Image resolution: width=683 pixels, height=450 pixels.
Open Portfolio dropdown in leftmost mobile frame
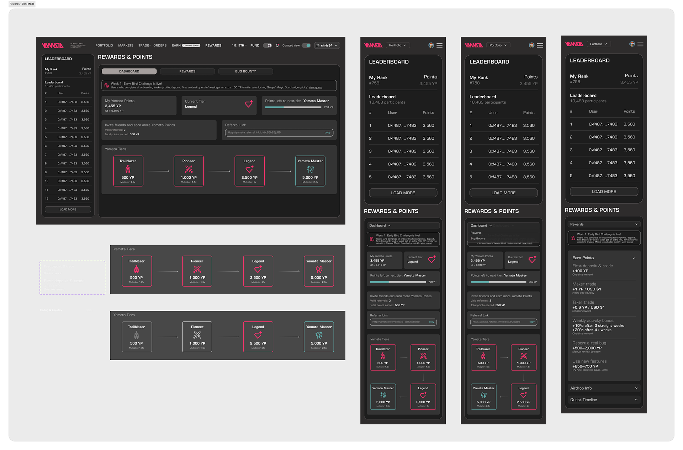(398, 45)
